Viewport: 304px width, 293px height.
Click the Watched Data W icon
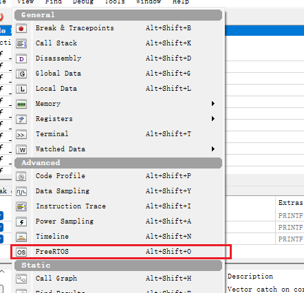pyautogui.click(x=21, y=150)
